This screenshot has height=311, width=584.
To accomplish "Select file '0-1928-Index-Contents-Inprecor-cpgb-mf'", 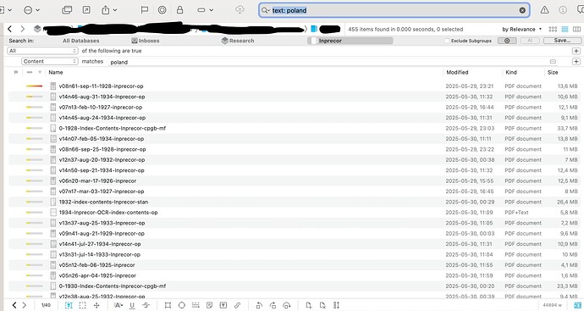I will (x=112, y=128).
